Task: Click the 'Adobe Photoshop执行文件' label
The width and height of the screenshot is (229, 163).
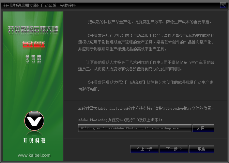Action: 120,120
